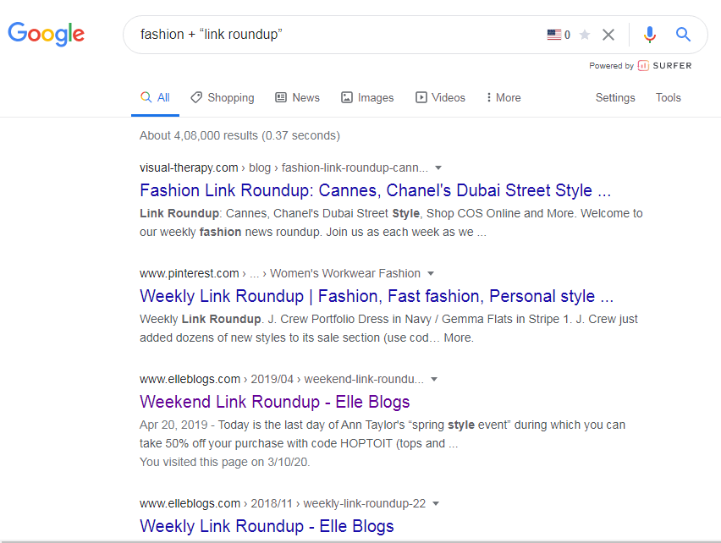Click the US flag icon in search bar

pos(554,35)
